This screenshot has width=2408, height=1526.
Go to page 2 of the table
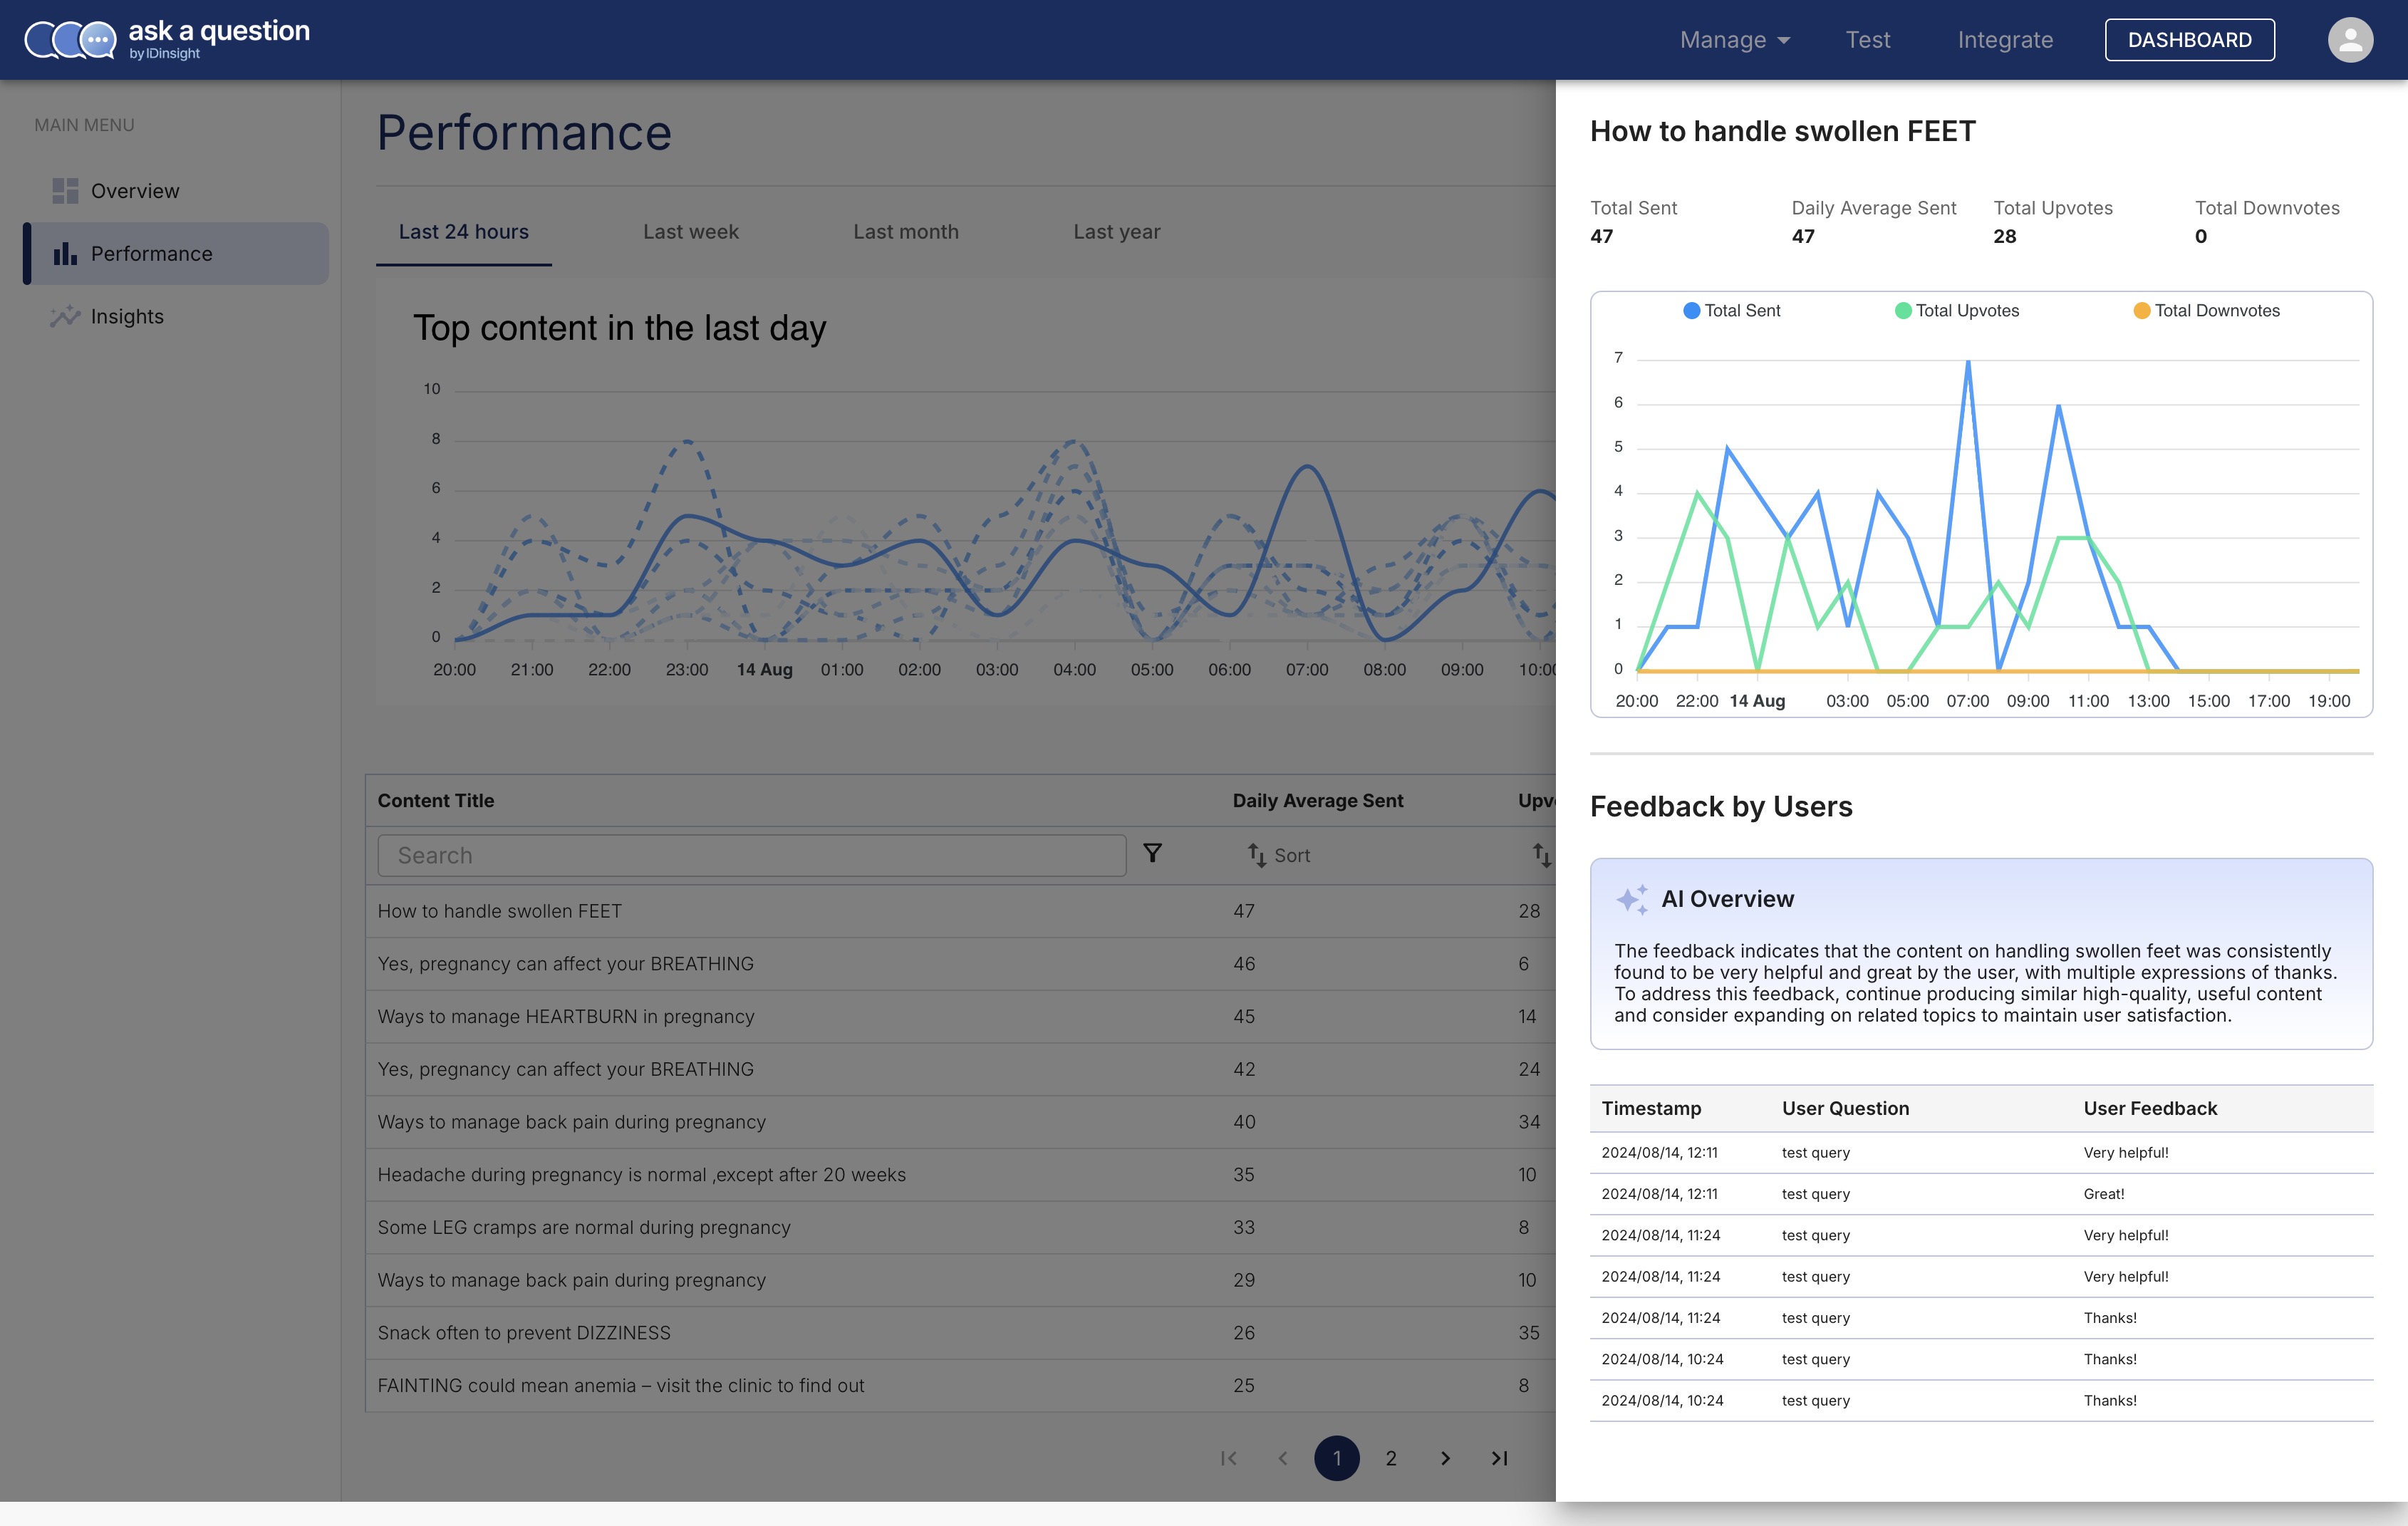[x=1391, y=1458]
